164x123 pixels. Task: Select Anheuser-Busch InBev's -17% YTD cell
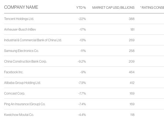(83, 30)
